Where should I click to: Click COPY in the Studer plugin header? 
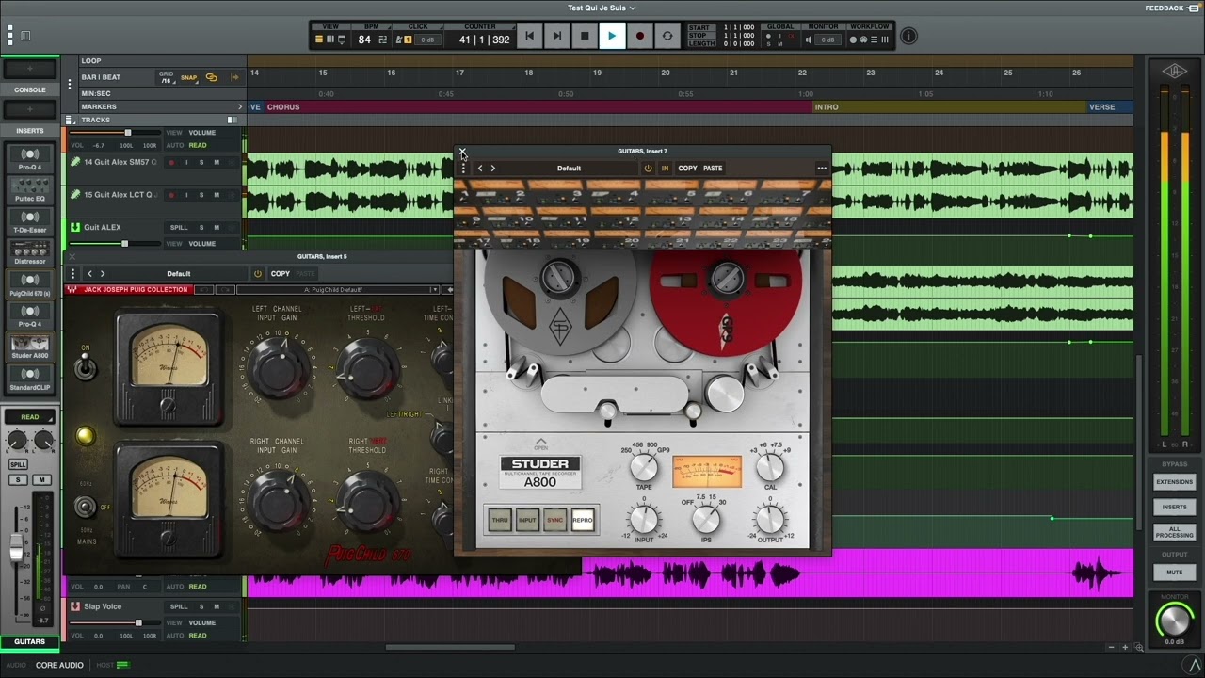(688, 169)
